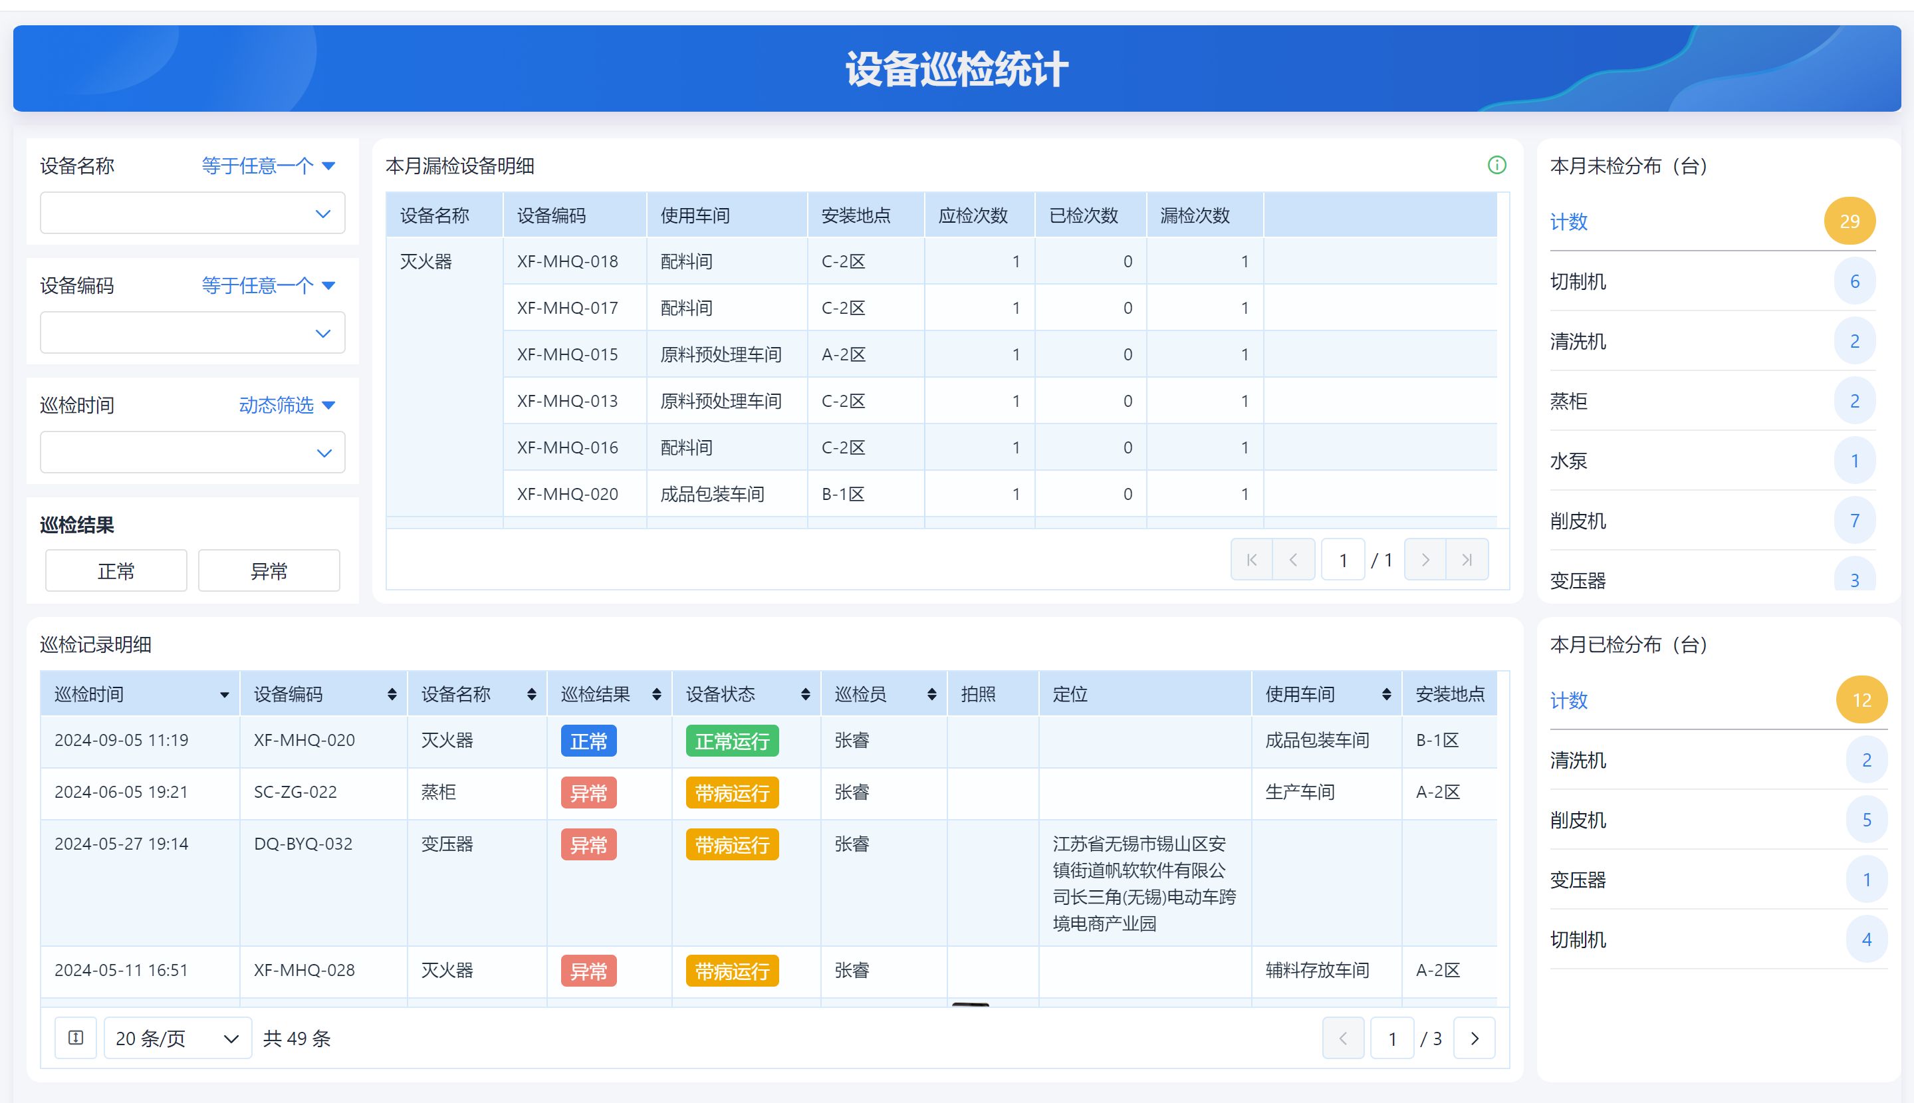The image size is (1914, 1103).
Task: Expand the 巡检时间 filter dropdown
Action: point(191,451)
